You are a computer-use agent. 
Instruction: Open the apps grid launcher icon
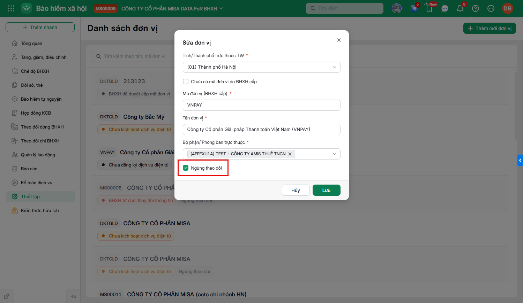point(11,8)
